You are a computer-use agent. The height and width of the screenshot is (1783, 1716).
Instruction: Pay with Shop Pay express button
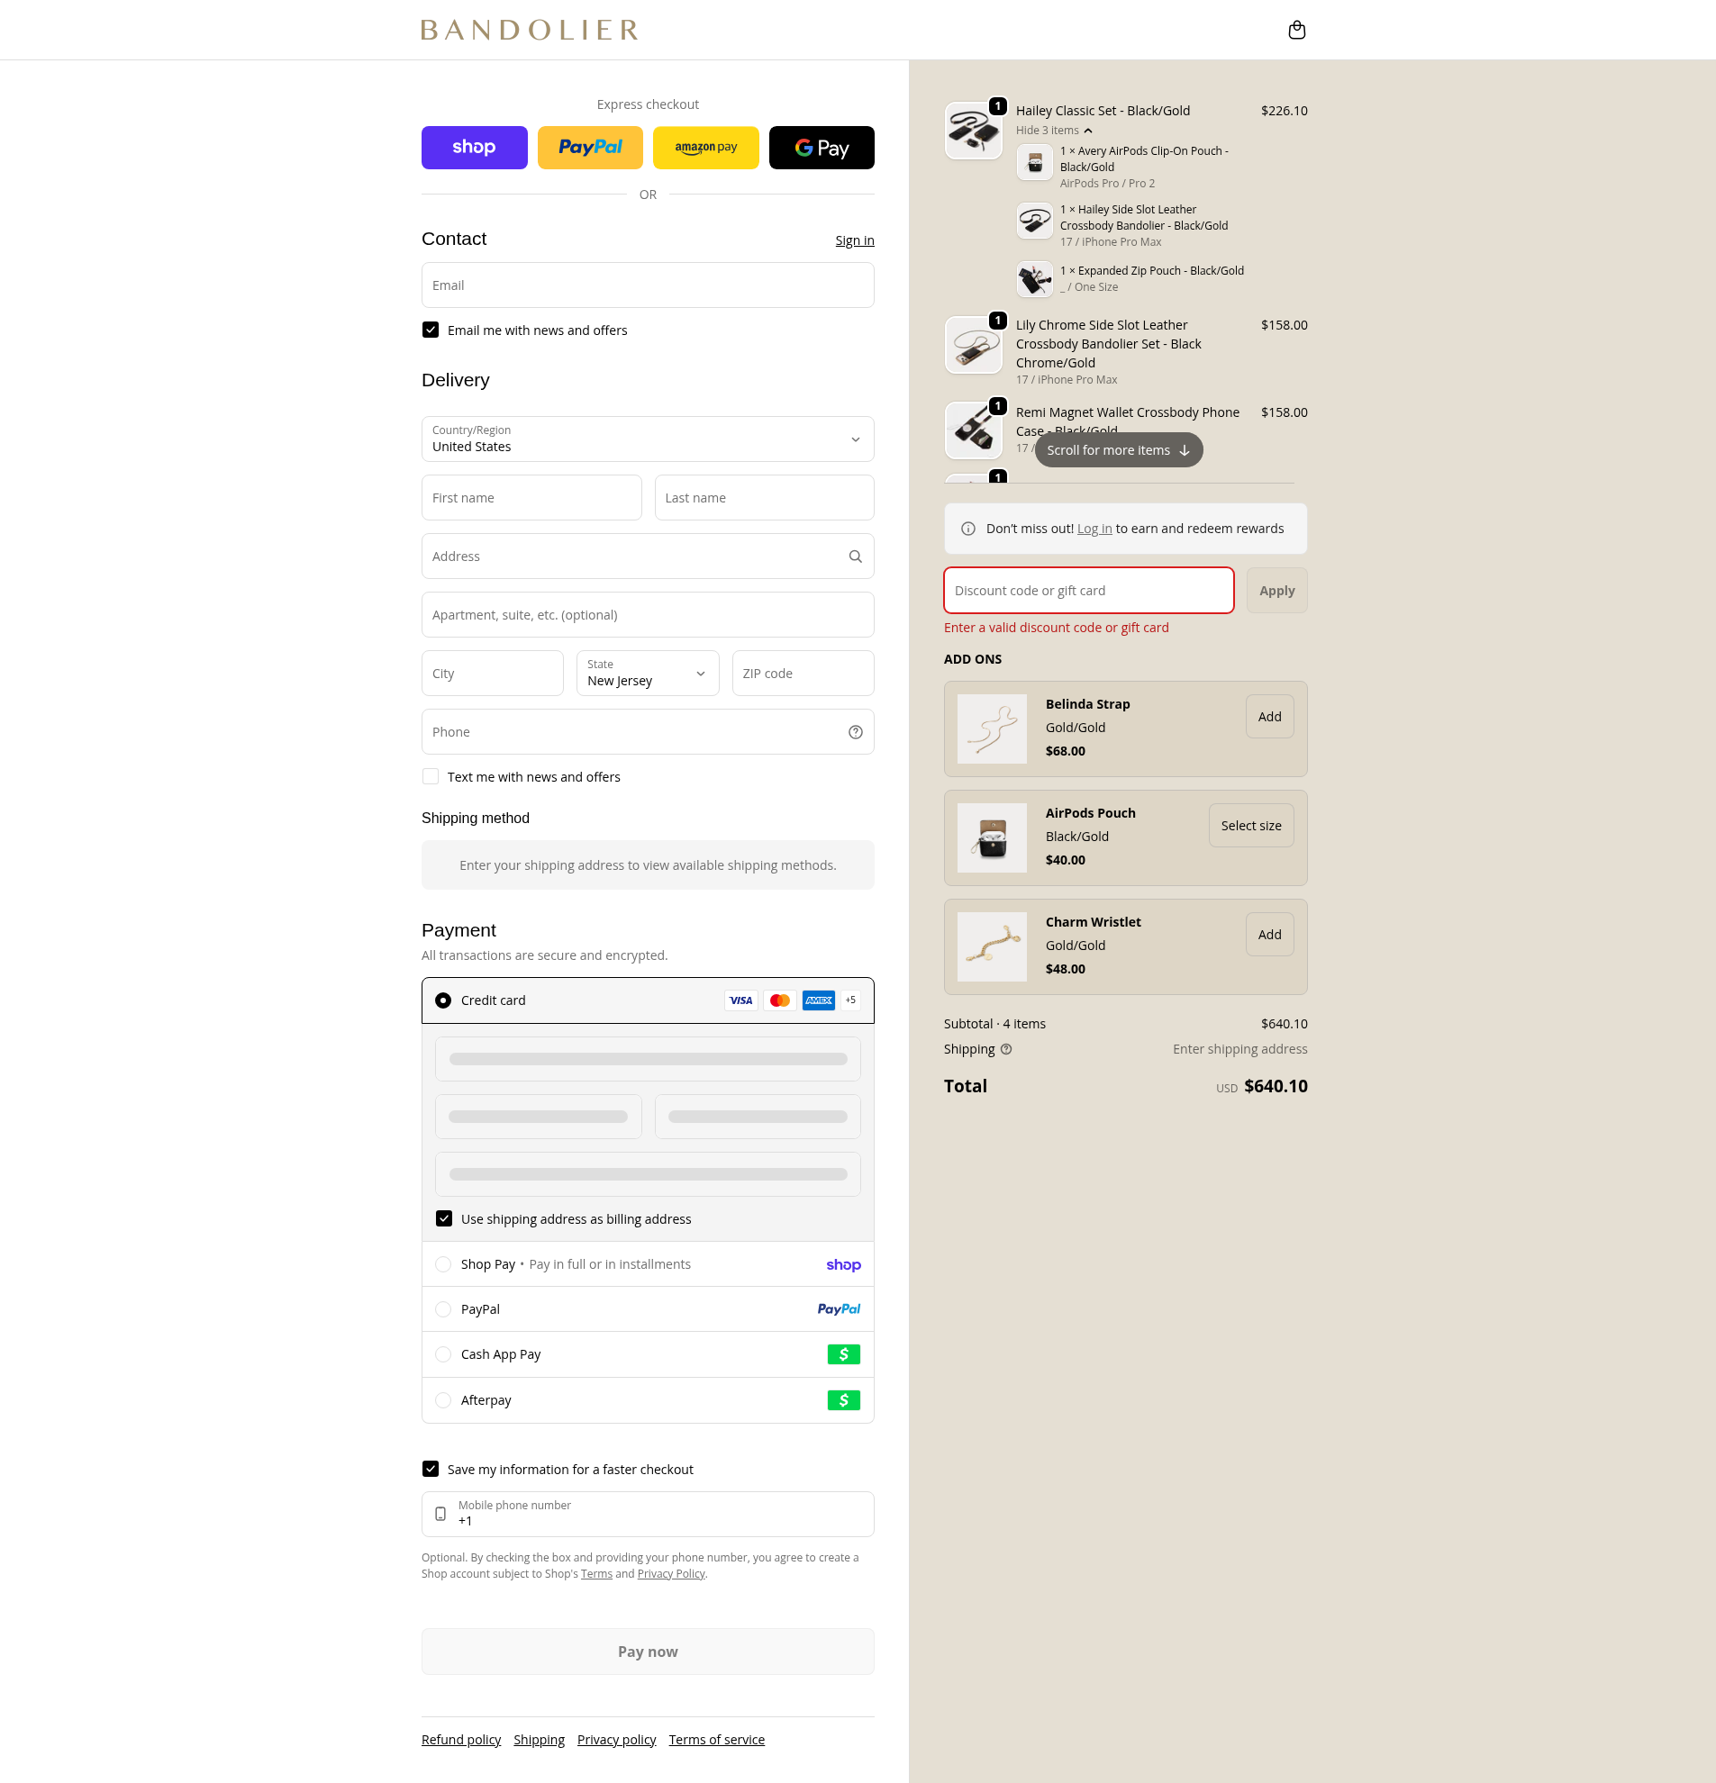(473, 148)
